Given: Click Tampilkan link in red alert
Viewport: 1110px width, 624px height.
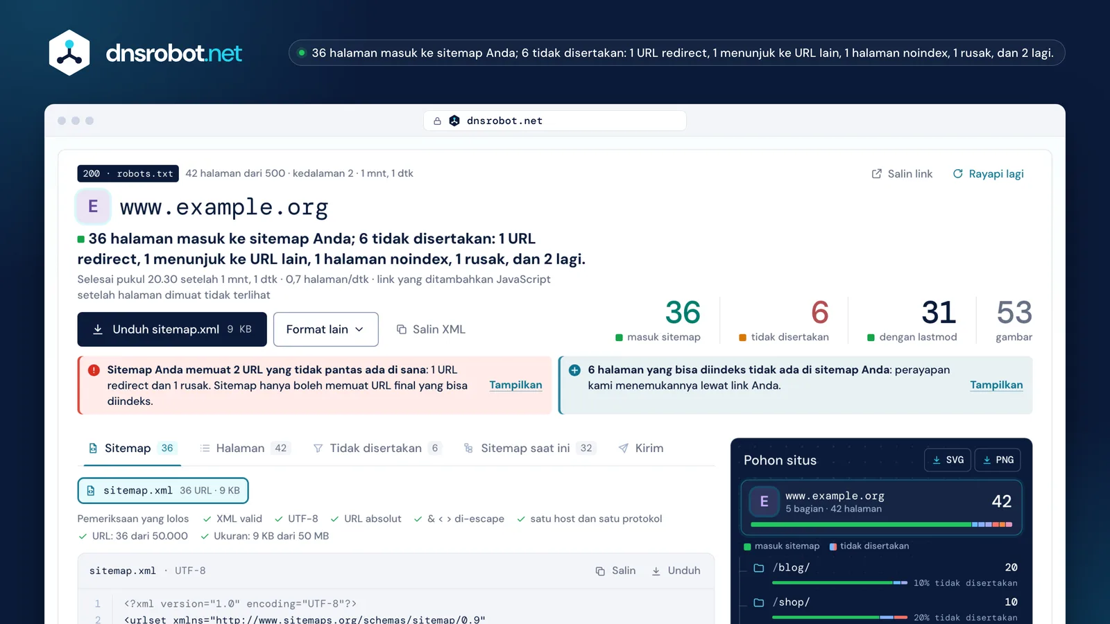Looking at the screenshot, I should point(515,385).
